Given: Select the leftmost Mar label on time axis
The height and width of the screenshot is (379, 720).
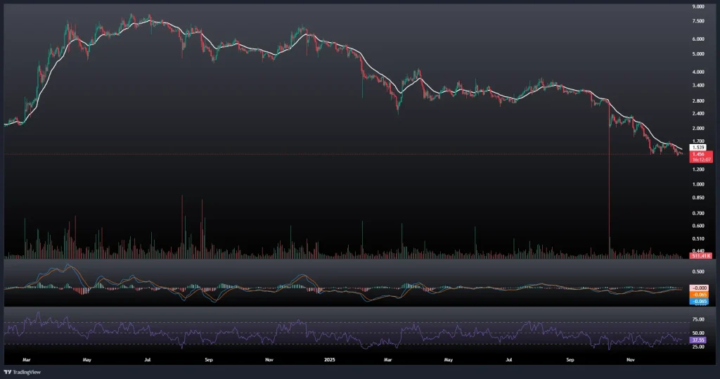Looking at the screenshot, I should pyautogui.click(x=26, y=359).
